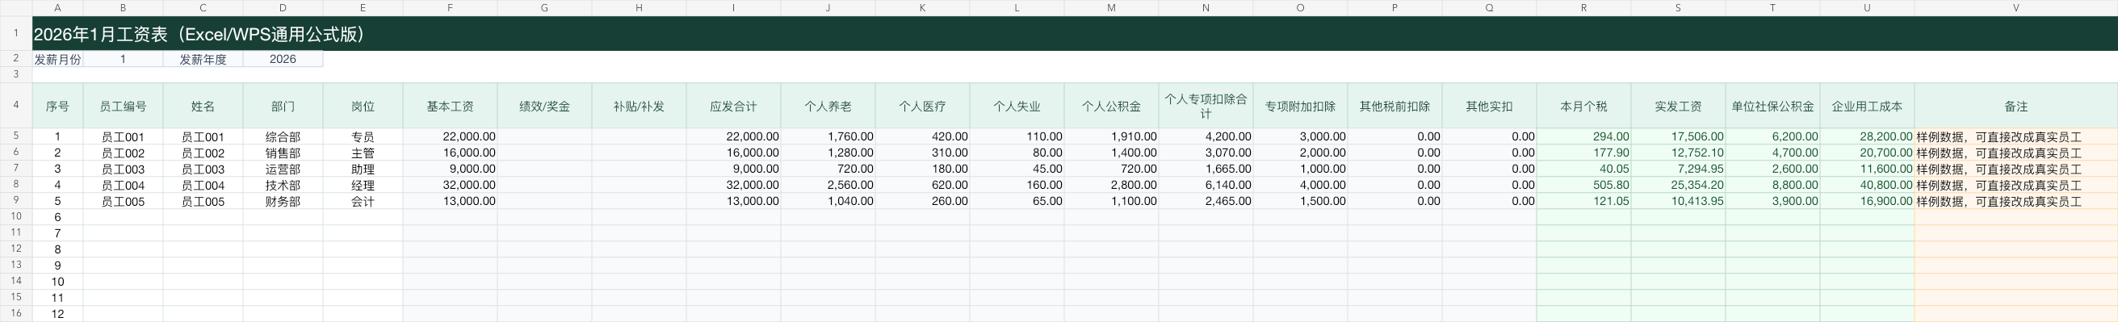Click the 发薪年度 label cell

(x=203, y=59)
